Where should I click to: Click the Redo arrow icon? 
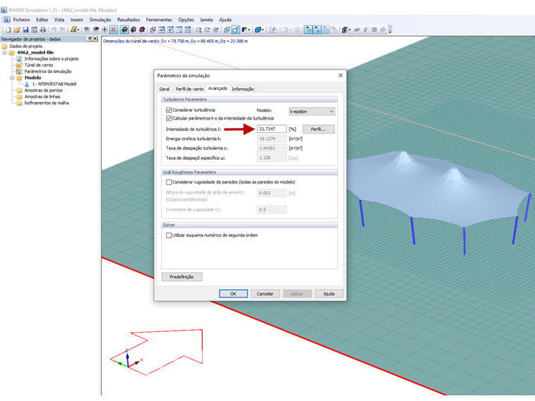tap(63, 30)
